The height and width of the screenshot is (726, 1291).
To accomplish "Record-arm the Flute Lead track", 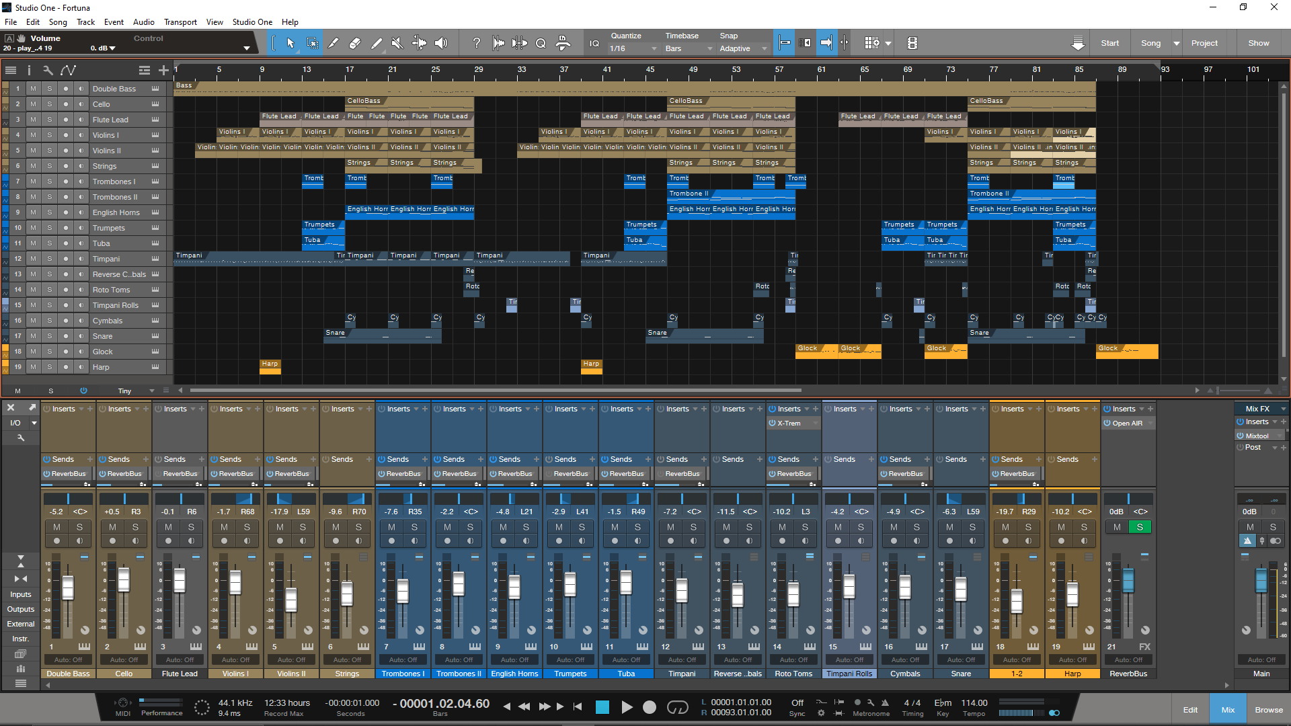I will 65,120.
